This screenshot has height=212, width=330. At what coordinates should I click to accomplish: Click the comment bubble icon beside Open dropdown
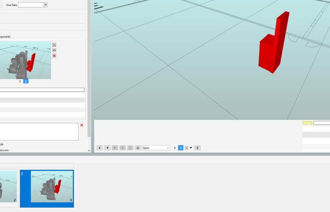point(138,148)
